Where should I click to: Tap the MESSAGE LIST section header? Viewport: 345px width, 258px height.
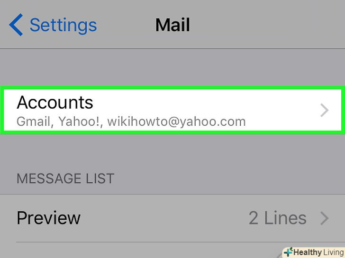[65, 178]
